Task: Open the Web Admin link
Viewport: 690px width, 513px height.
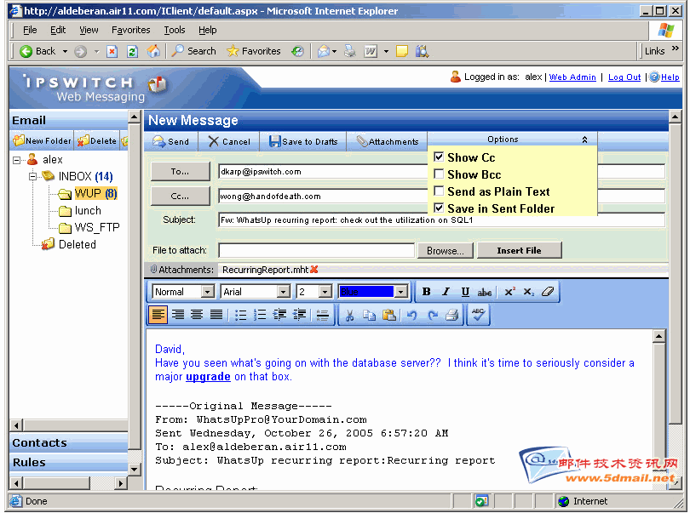Action: pyautogui.click(x=572, y=77)
